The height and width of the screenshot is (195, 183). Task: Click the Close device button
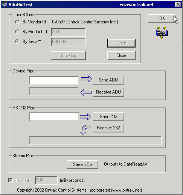tap(121, 55)
